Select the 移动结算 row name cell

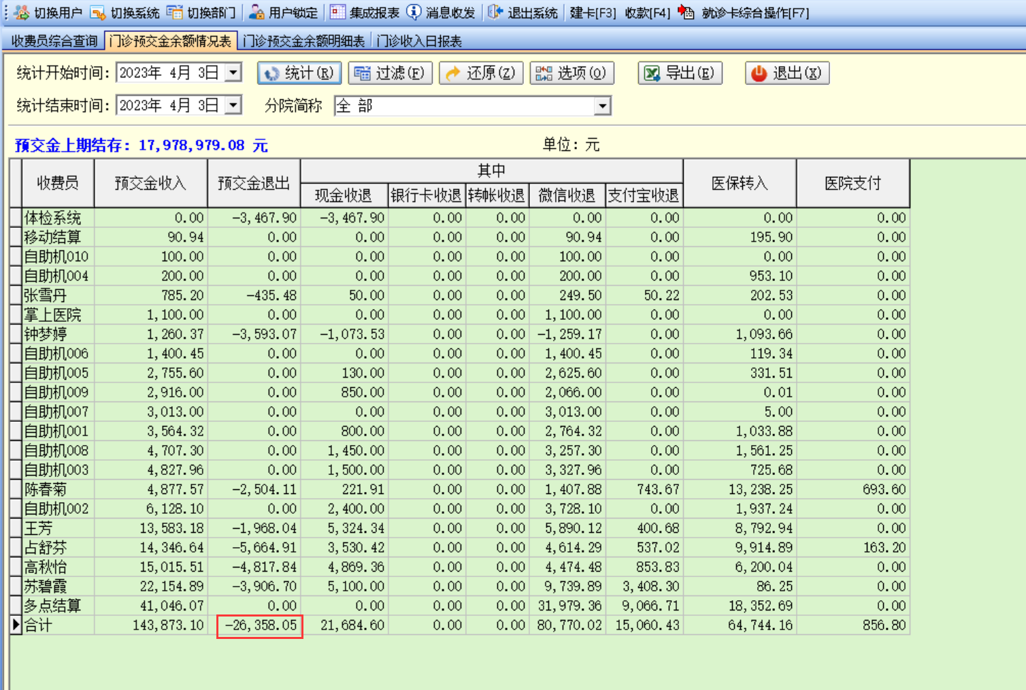pyautogui.click(x=58, y=237)
